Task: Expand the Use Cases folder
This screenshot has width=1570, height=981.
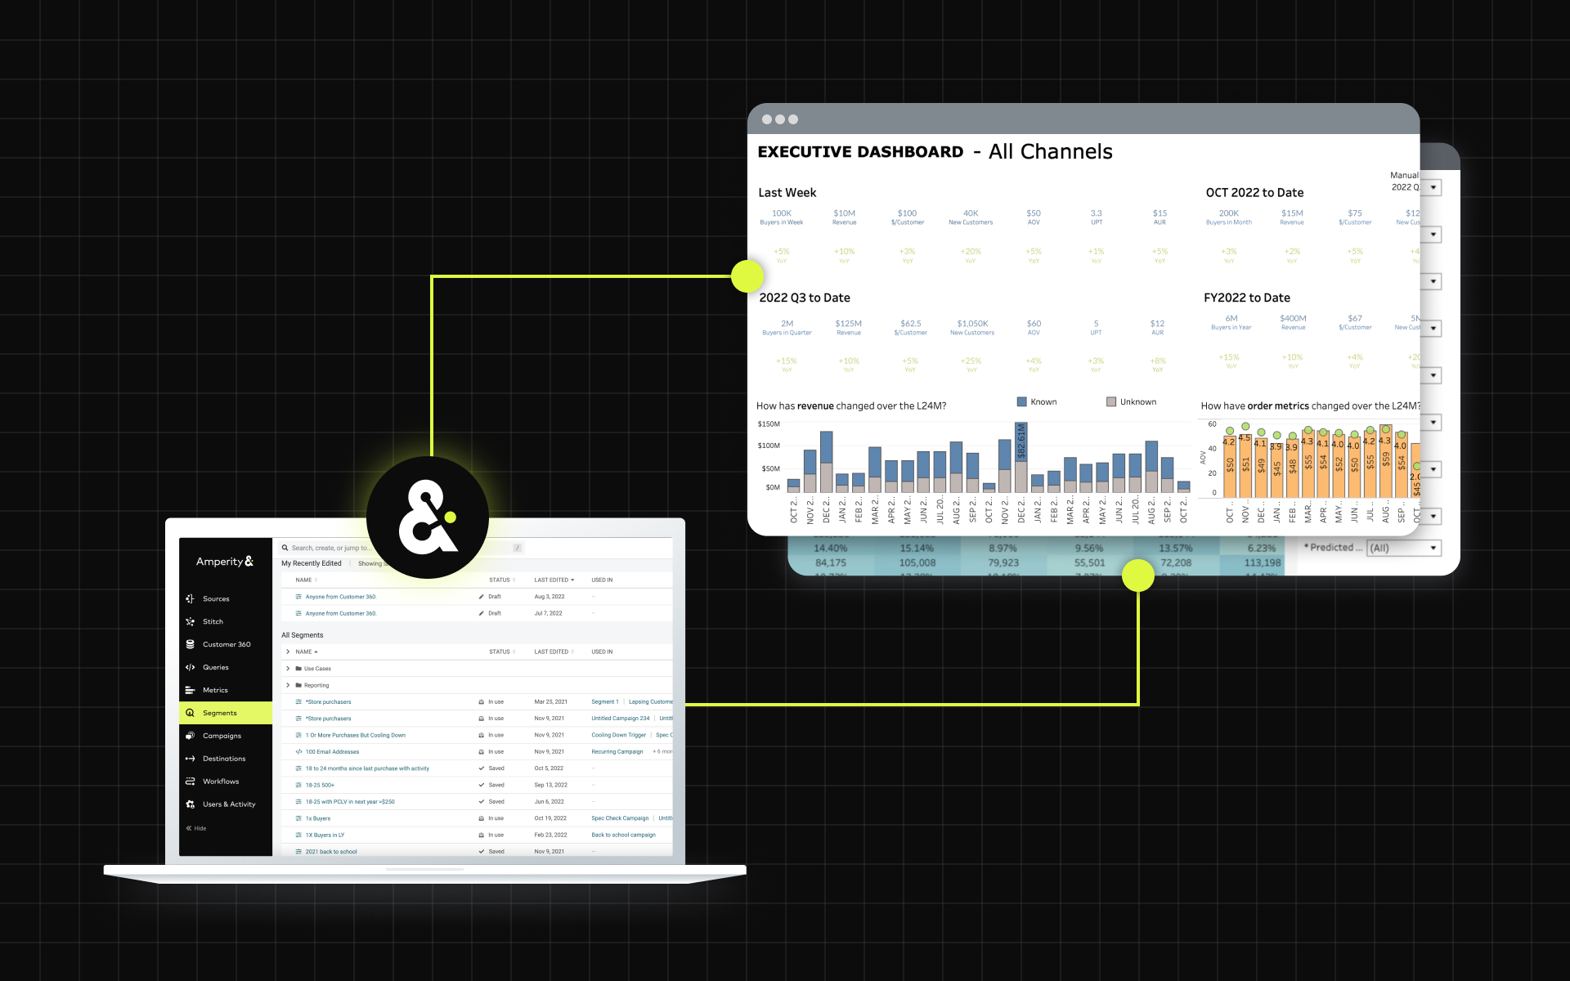Action: (x=288, y=669)
